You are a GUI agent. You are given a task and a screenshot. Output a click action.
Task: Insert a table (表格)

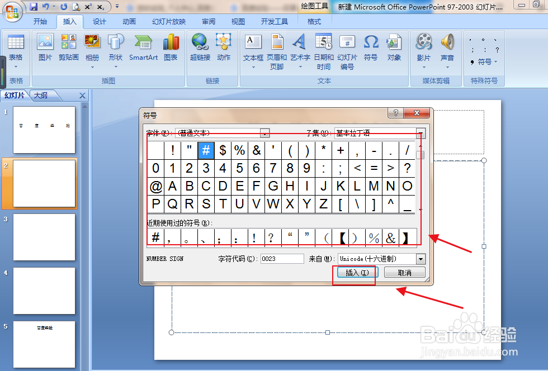[16, 51]
